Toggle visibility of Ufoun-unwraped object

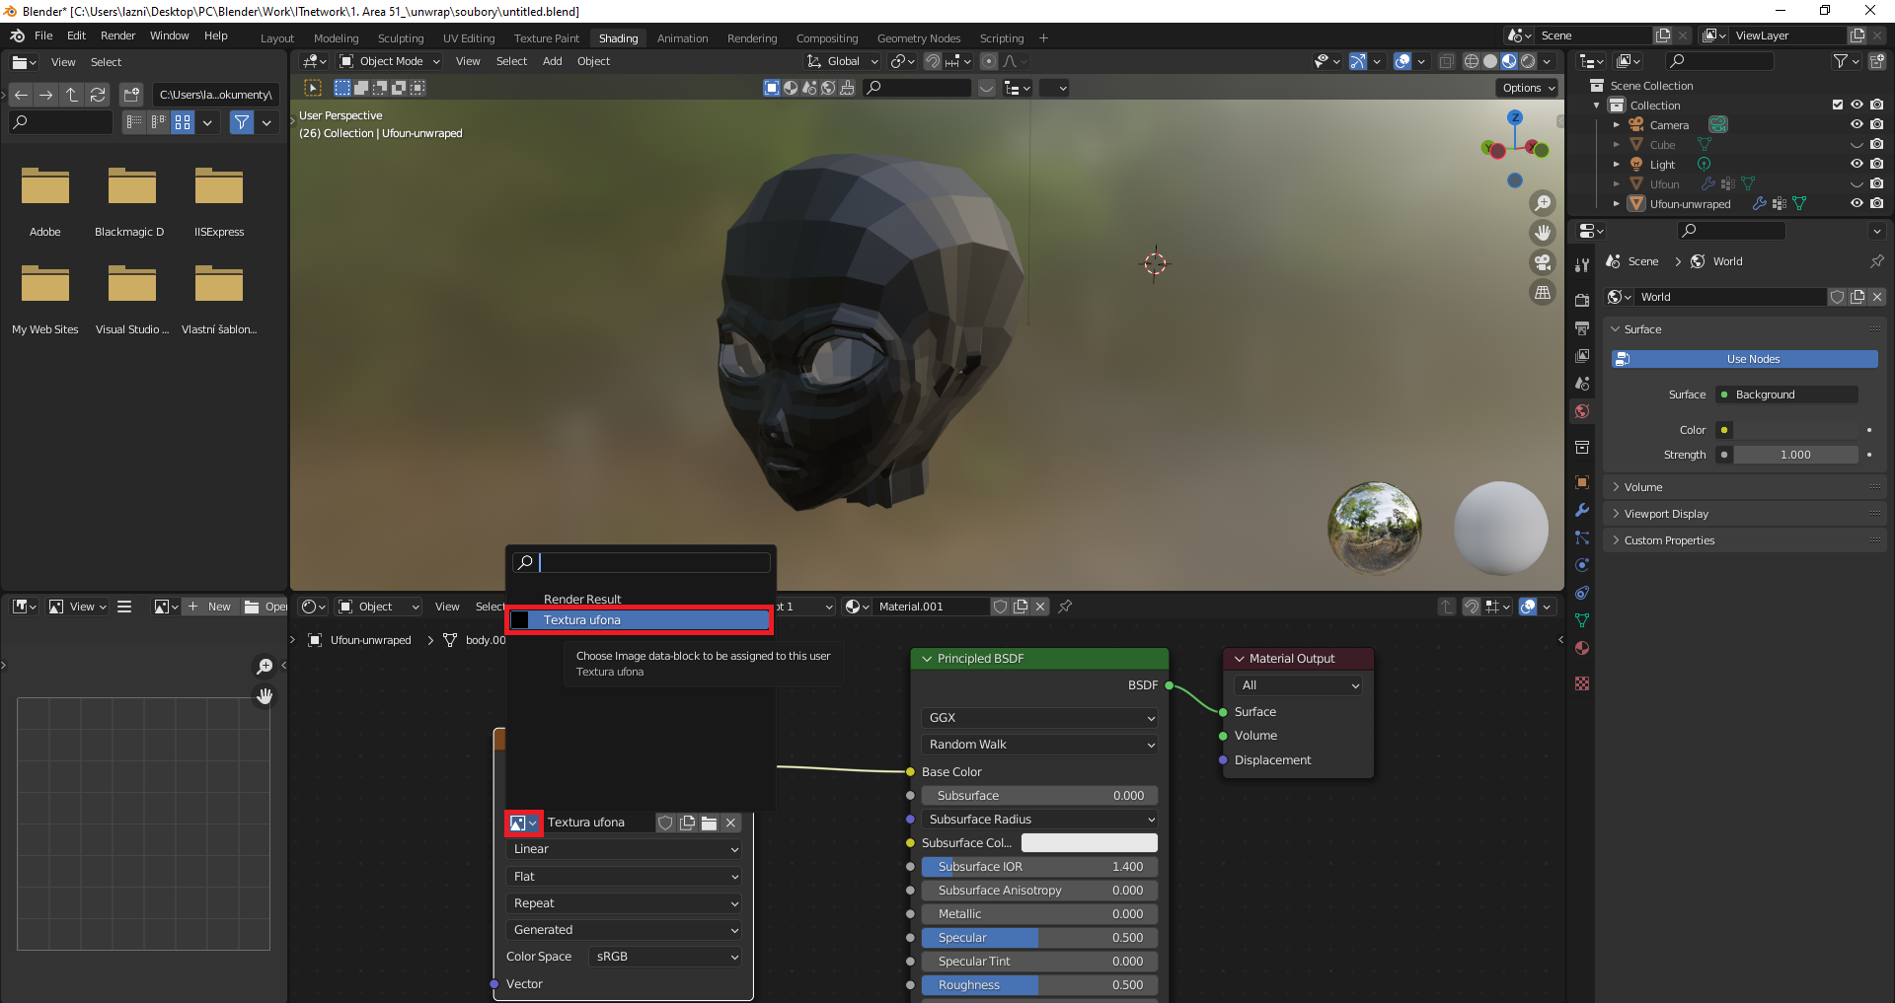(x=1856, y=204)
